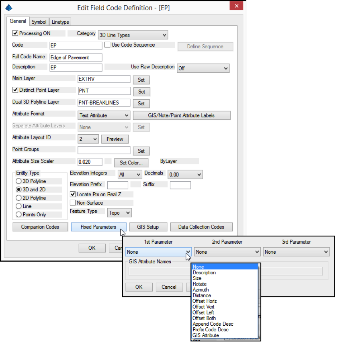Choose Size in the parameter list

(225, 278)
